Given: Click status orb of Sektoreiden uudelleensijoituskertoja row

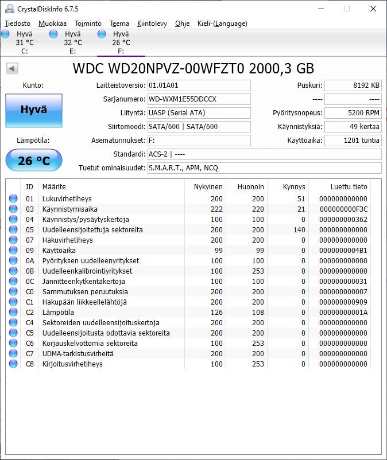Looking at the screenshot, I should pyautogui.click(x=13, y=322).
